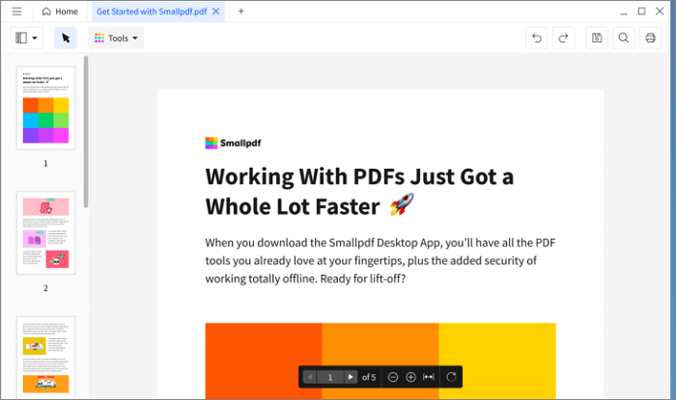The width and height of the screenshot is (676, 400).
Task: Click the undo arrow icon
Action: coord(537,38)
